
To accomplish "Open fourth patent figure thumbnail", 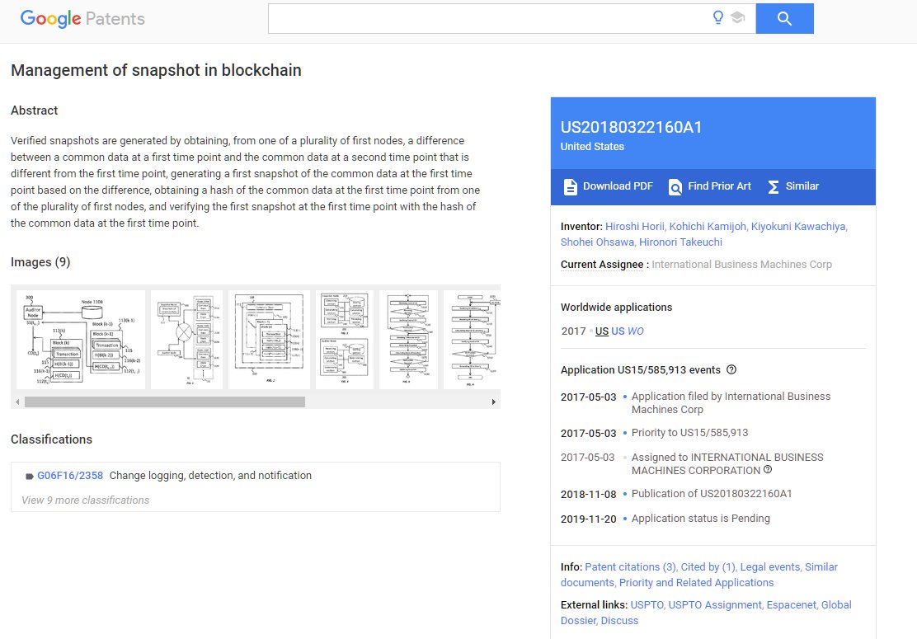I will [x=345, y=340].
